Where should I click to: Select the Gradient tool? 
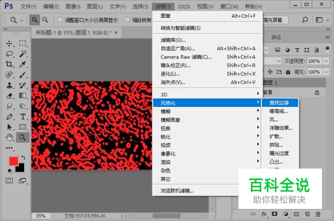(x=23, y=96)
